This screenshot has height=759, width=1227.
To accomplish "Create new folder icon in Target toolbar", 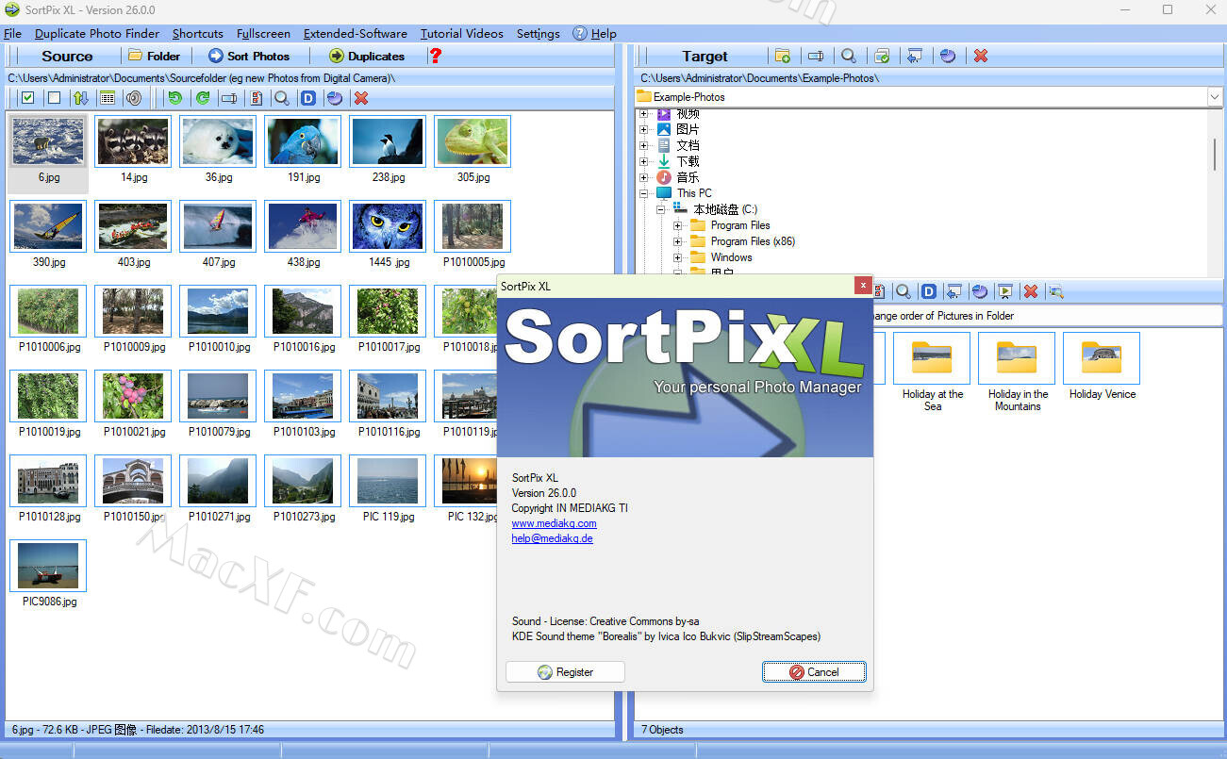I will (x=782, y=56).
